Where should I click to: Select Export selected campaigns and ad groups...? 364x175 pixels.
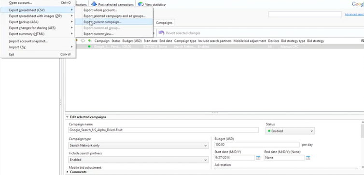click(114, 16)
